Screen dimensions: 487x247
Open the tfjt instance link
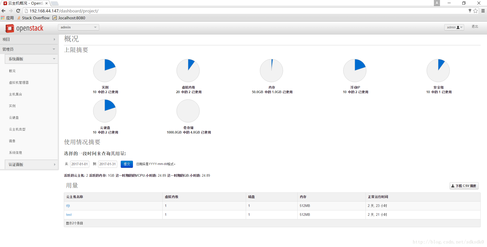pos(68,206)
